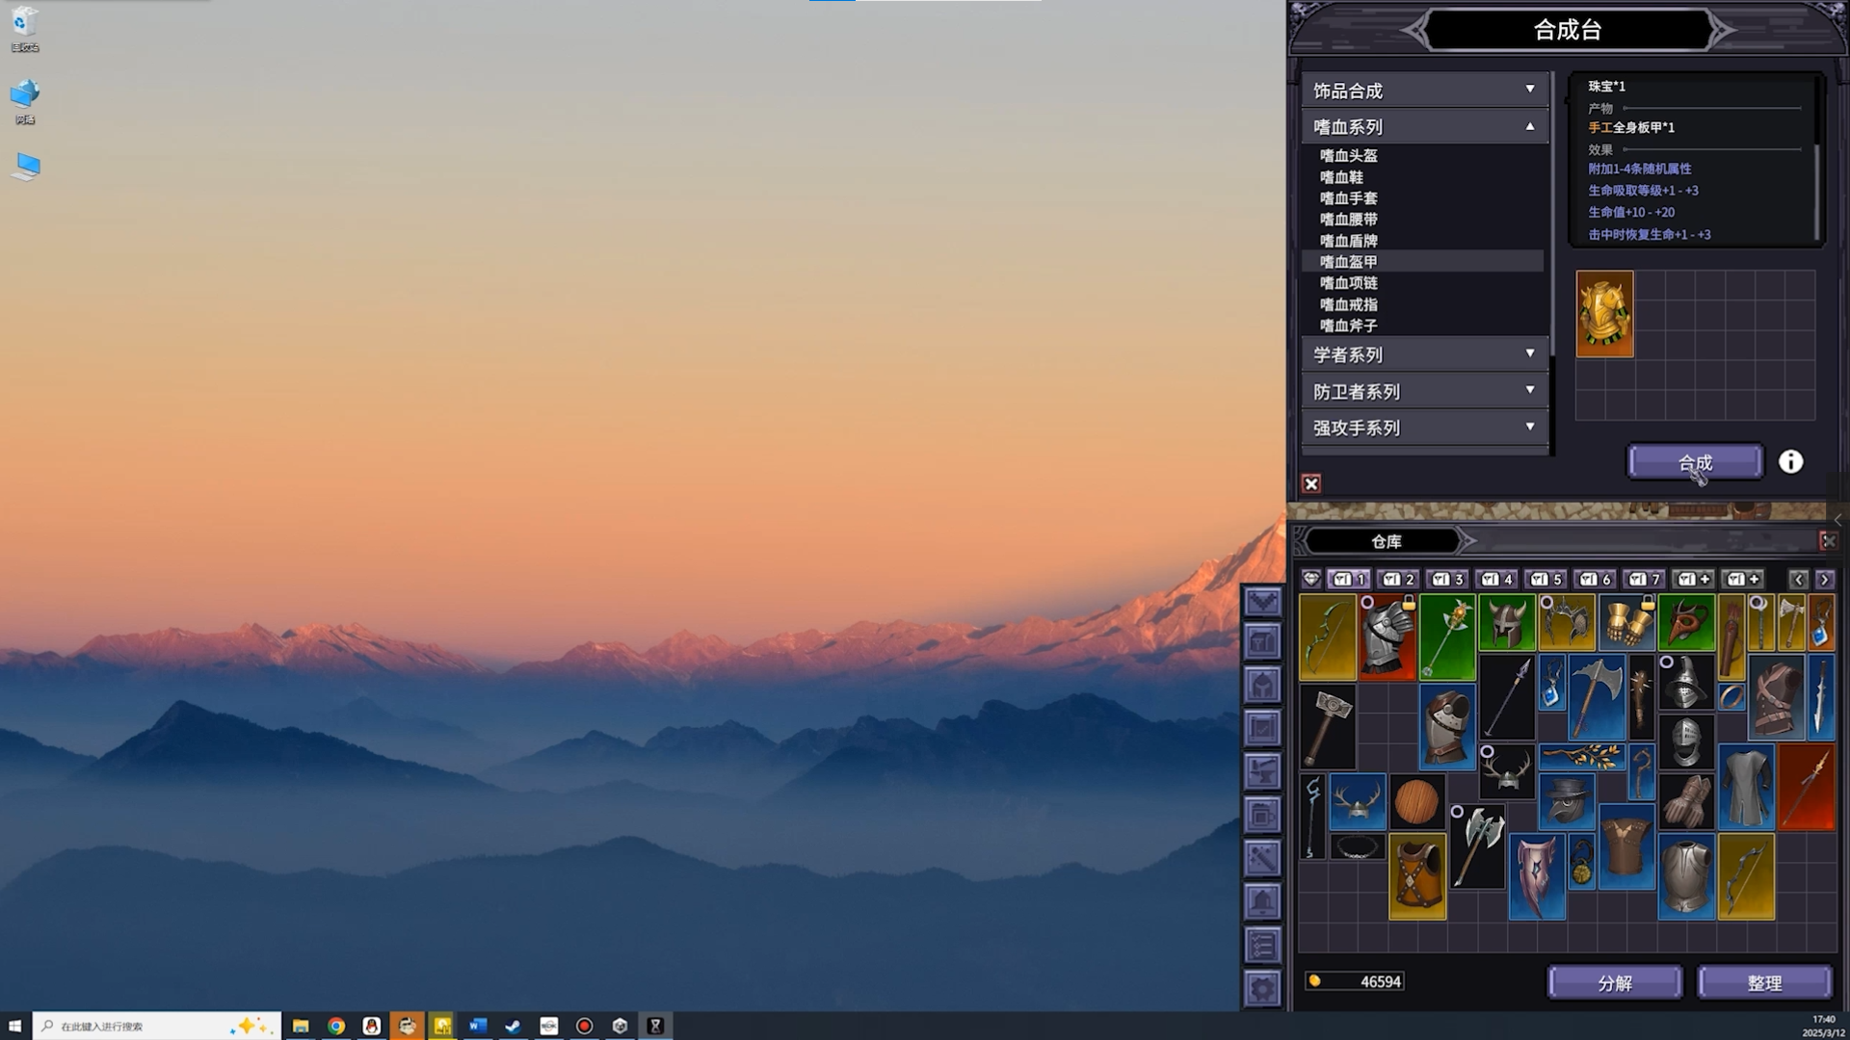Expand the 饰品合成 category
This screenshot has height=1040, width=1850.
[x=1424, y=90]
